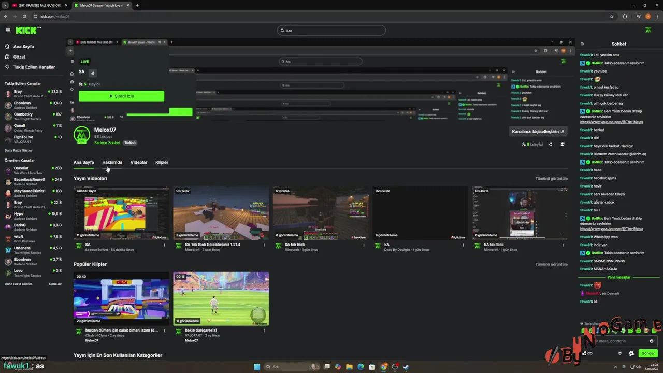The width and height of the screenshot is (663, 373).
Task: Open Oscollat recommended channel
Action: point(33,170)
